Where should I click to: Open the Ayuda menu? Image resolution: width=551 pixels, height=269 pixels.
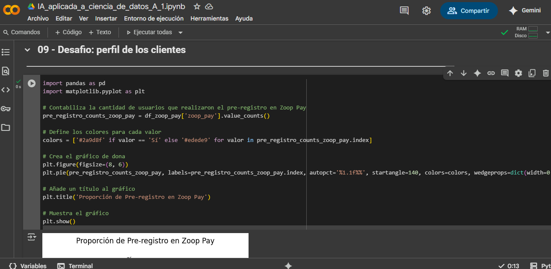click(244, 18)
